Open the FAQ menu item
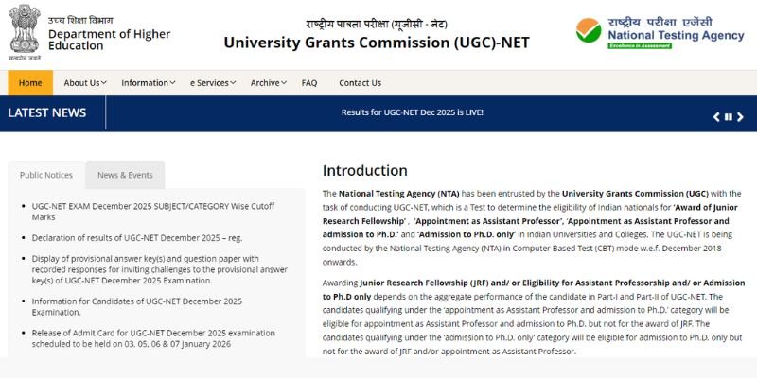This screenshot has height=378, width=757. (x=309, y=83)
